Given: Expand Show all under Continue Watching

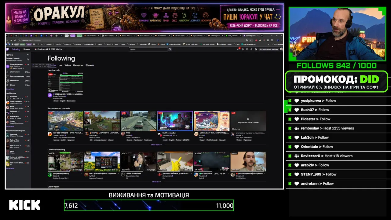Looking at the screenshot, I should [156, 182].
